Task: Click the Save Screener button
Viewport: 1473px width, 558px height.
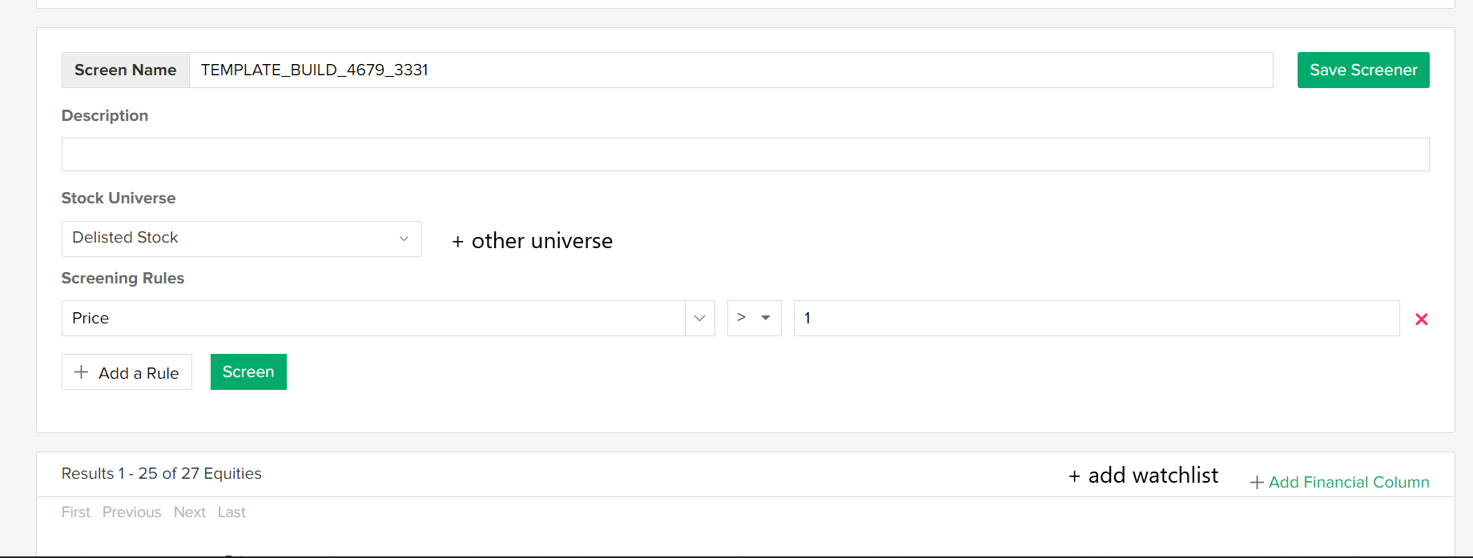Action: coord(1362,70)
